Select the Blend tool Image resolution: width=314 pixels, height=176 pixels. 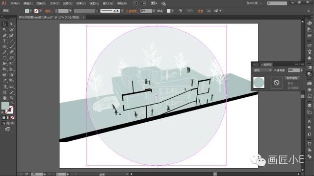pyautogui.click(x=12, y=81)
